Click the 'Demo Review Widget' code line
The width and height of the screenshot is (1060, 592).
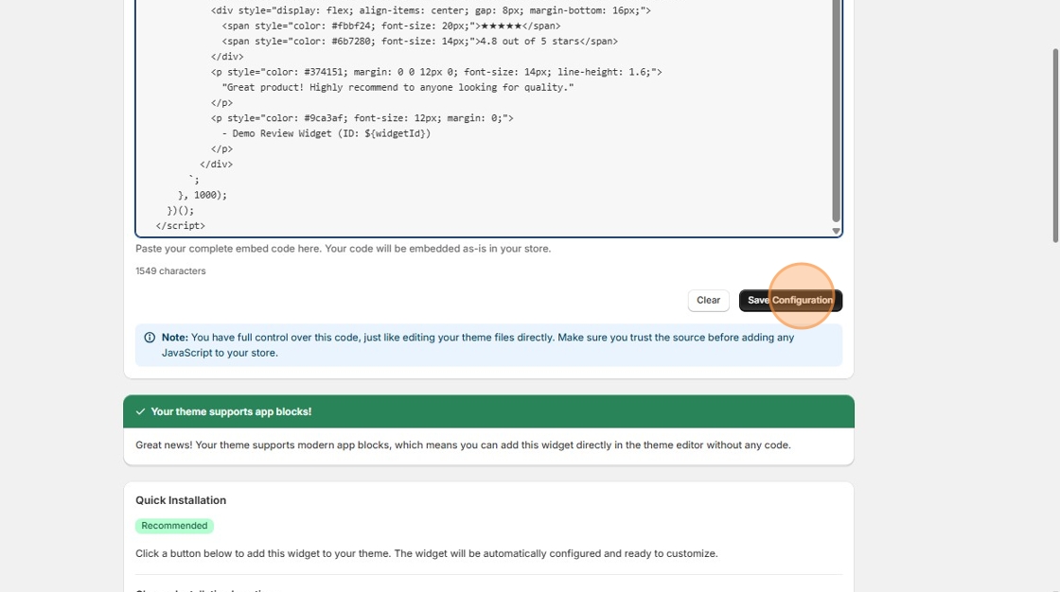click(x=326, y=133)
